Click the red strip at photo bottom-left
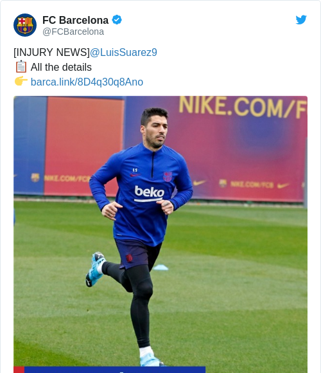Viewport: 321px width, 373px height. tap(19, 370)
